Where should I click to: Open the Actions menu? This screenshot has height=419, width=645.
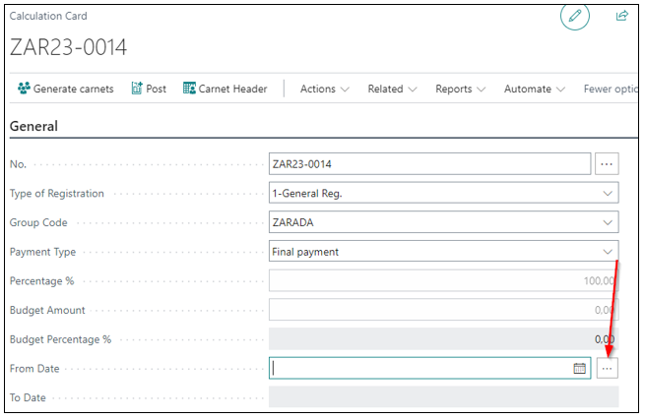324,89
